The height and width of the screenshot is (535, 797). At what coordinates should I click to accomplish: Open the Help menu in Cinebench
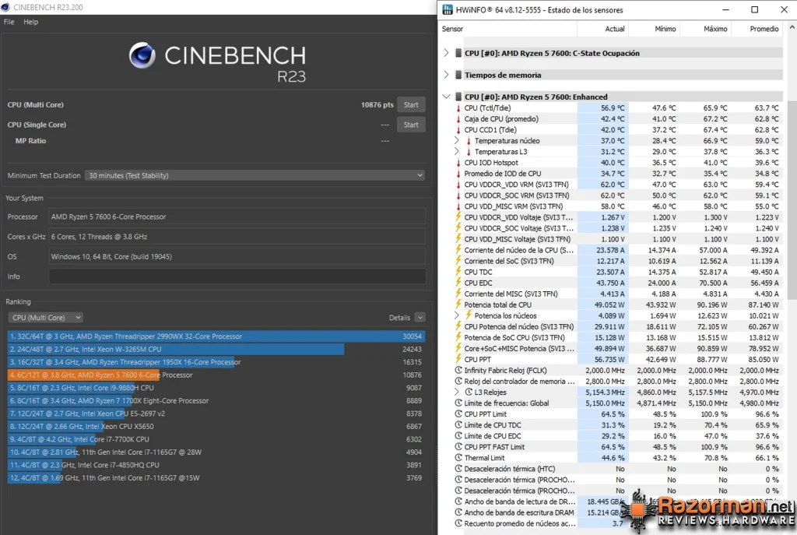(x=31, y=22)
